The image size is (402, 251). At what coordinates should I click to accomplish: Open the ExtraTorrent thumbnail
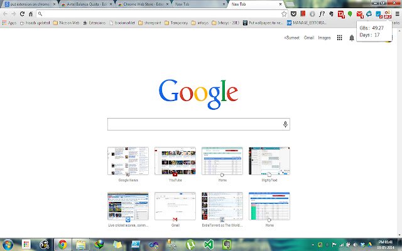(x=222, y=206)
